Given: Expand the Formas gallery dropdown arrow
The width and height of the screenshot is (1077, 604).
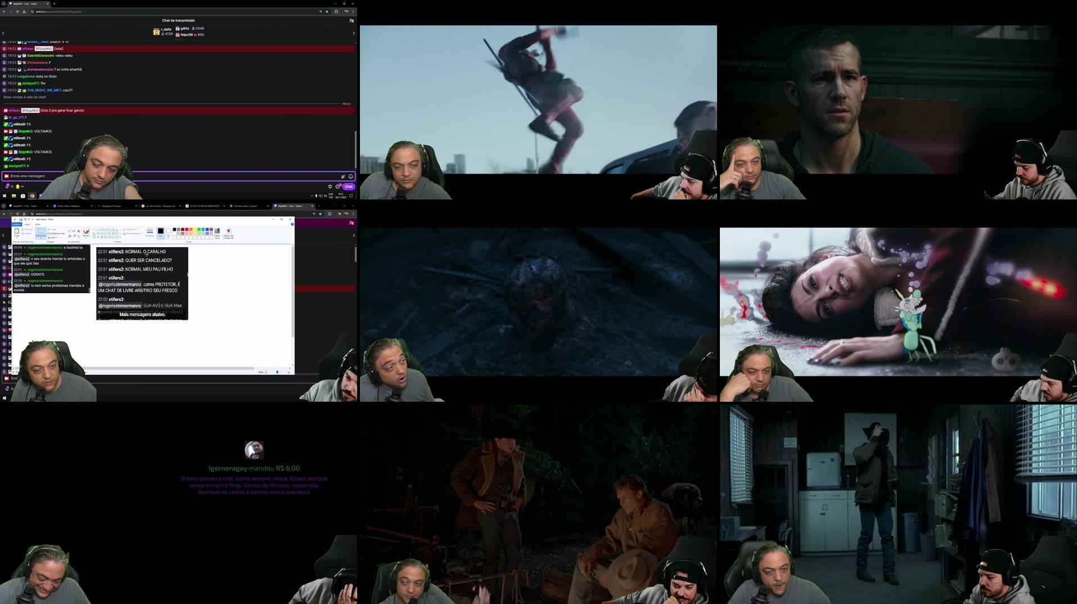Looking at the screenshot, I should coord(120,237).
